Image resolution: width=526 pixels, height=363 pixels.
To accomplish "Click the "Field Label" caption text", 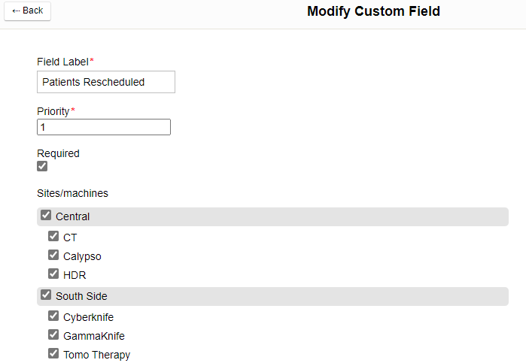I will (x=62, y=61).
